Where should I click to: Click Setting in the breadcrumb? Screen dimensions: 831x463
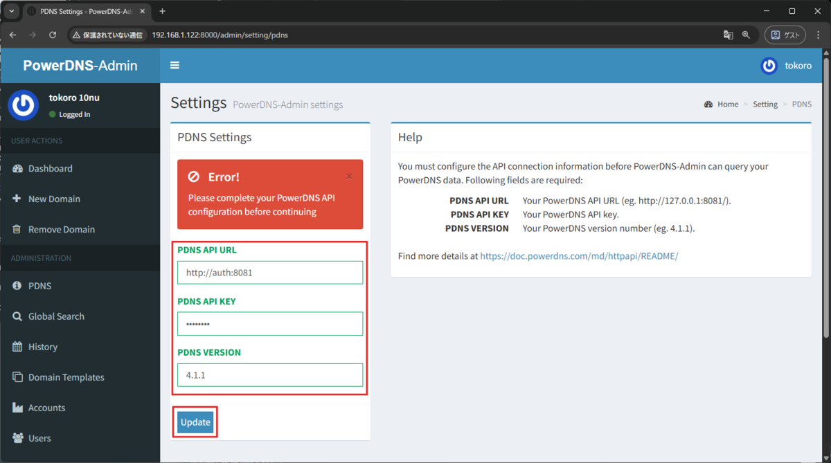click(765, 105)
